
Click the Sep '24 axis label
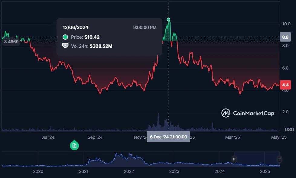pyautogui.click(x=95, y=137)
